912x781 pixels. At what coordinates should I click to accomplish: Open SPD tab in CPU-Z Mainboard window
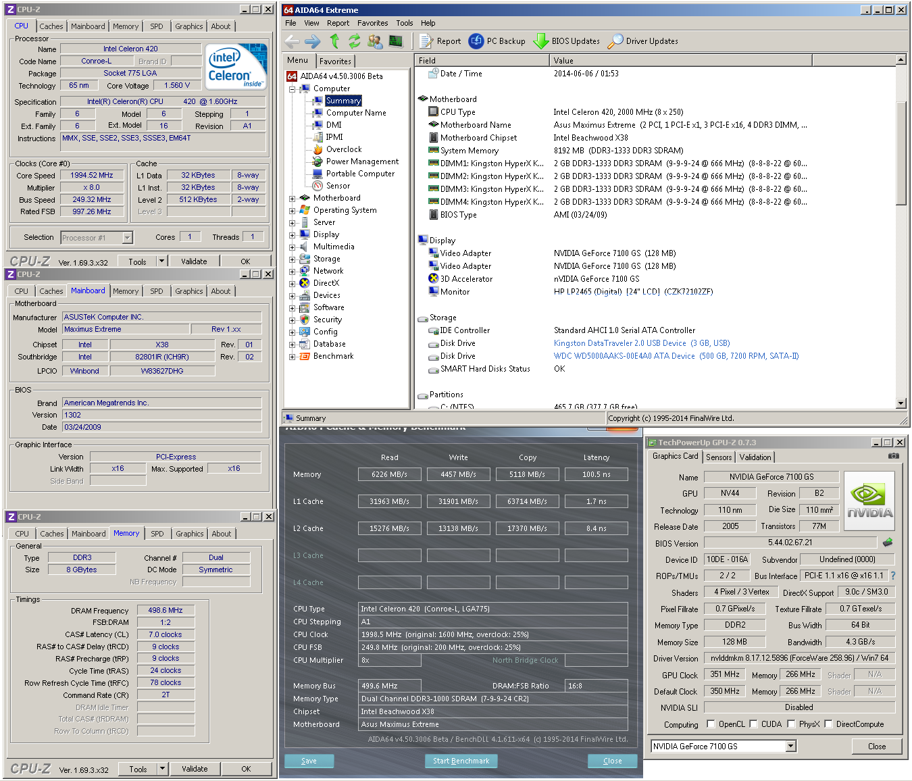[157, 291]
